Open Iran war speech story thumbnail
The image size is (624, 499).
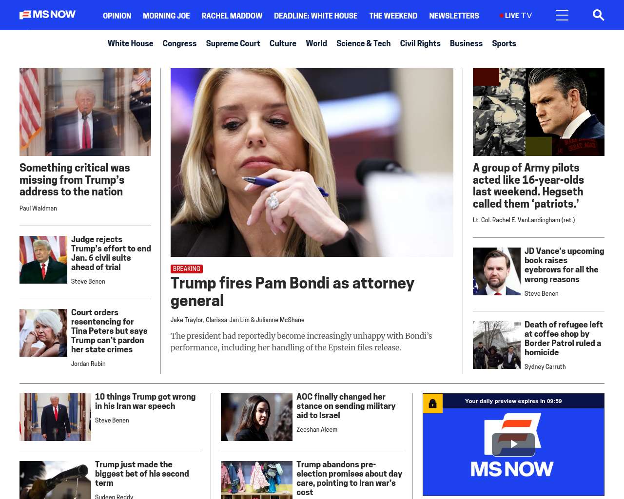pyautogui.click(x=55, y=417)
